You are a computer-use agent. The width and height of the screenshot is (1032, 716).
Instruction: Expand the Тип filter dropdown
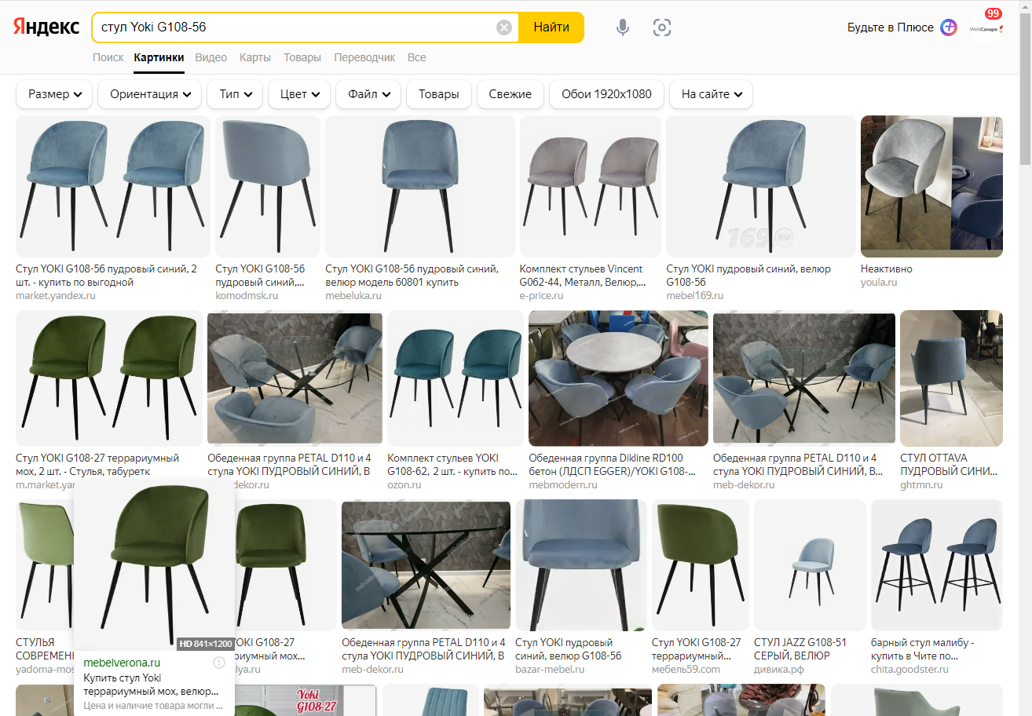[x=236, y=94]
